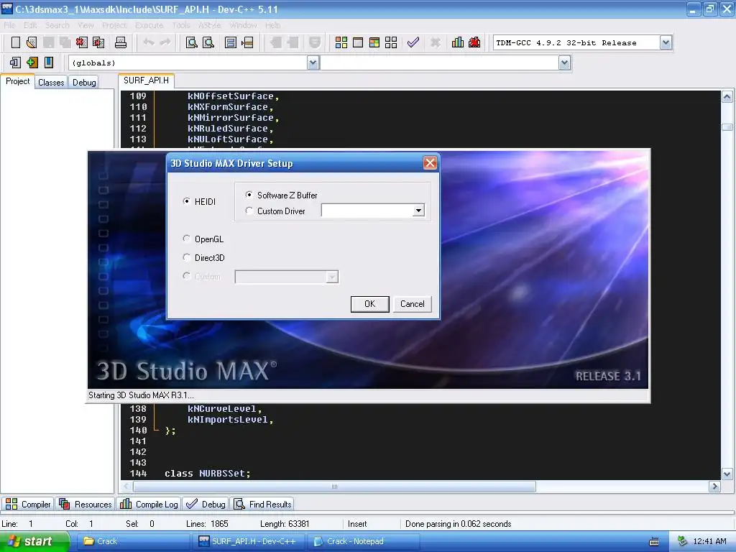The width and height of the screenshot is (736, 552).
Task: Select the Custom Driver radio button
Action: pos(249,211)
